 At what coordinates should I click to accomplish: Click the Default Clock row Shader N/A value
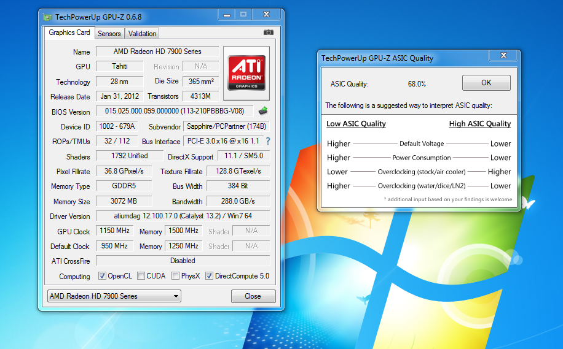tap(251, 246)
